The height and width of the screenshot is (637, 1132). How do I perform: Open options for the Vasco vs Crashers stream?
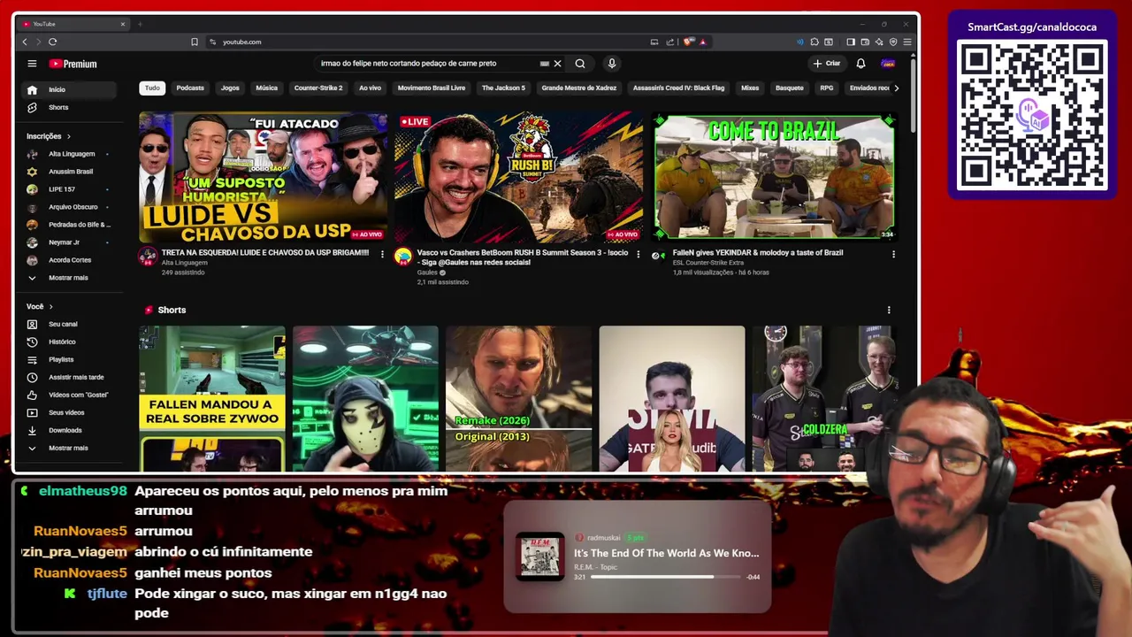(638, 254)
